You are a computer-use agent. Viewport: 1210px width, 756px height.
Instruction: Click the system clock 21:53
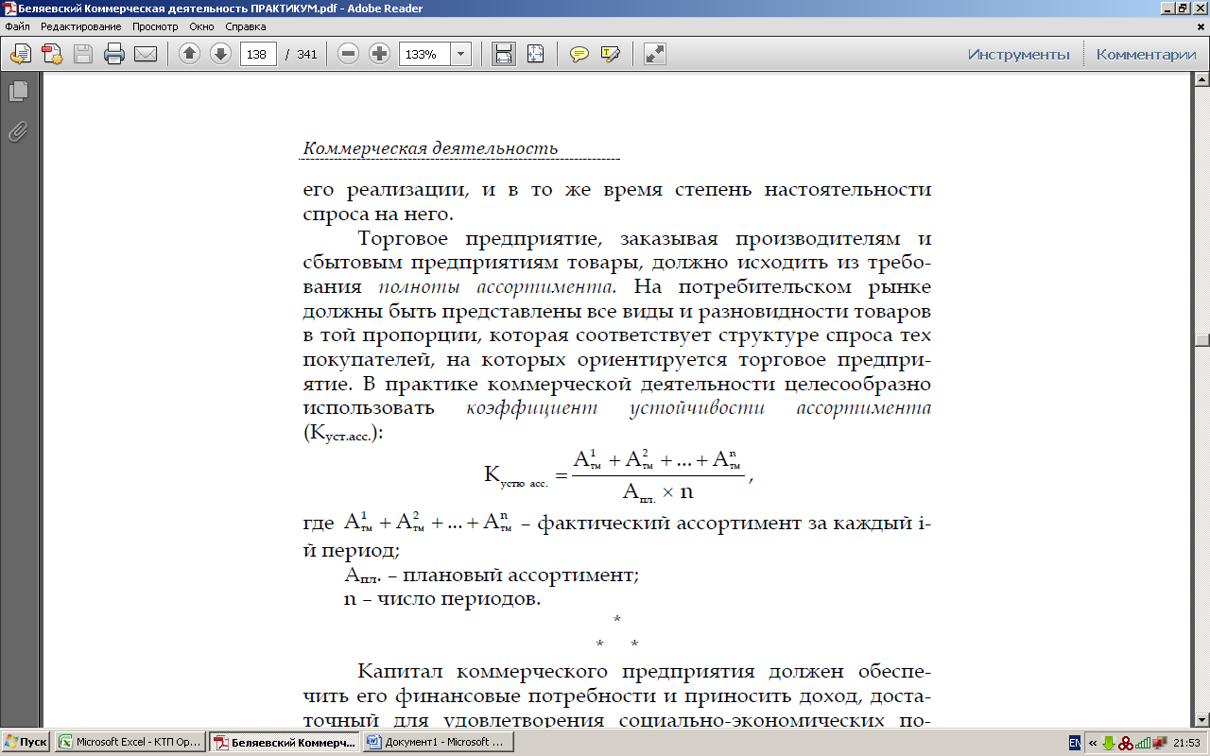(1186, 742)
